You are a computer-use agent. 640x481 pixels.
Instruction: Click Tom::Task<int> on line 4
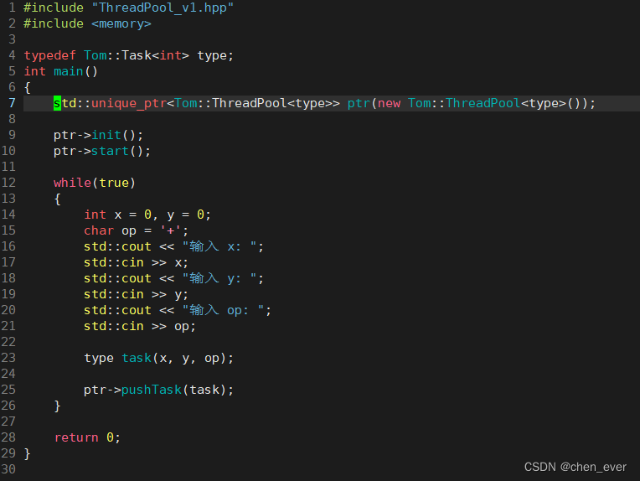[137, 55]
